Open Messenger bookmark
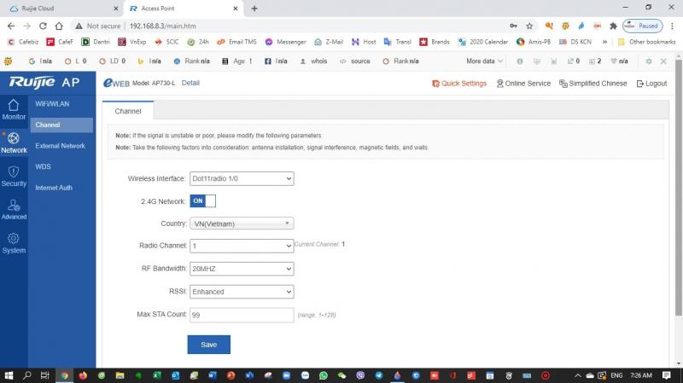Screen dimensions: 683x383 [286, 42]
